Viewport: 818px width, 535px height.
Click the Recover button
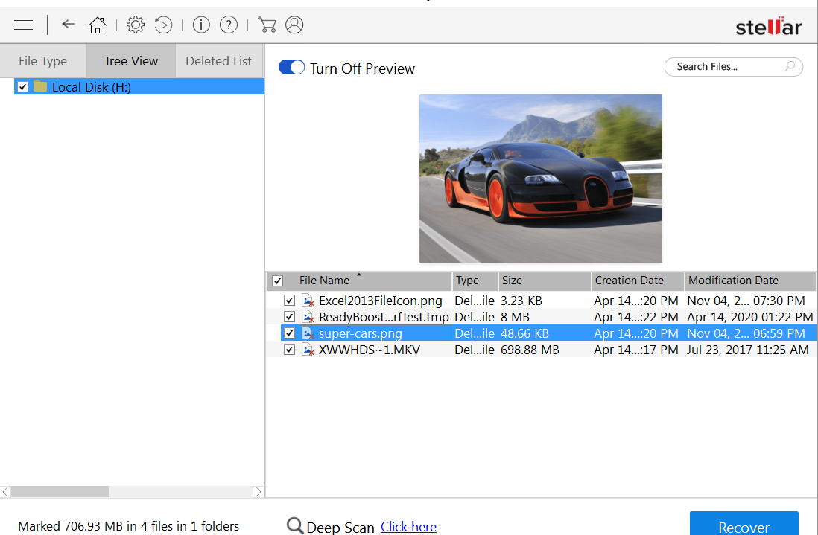click(744, 524)
